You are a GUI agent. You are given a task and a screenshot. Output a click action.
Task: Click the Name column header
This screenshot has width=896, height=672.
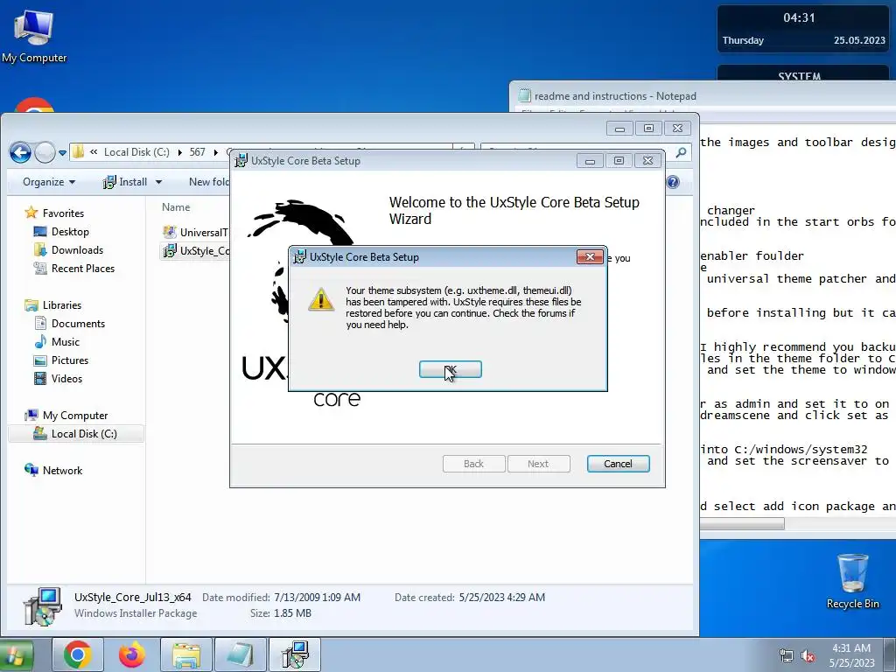pos(176,206)
